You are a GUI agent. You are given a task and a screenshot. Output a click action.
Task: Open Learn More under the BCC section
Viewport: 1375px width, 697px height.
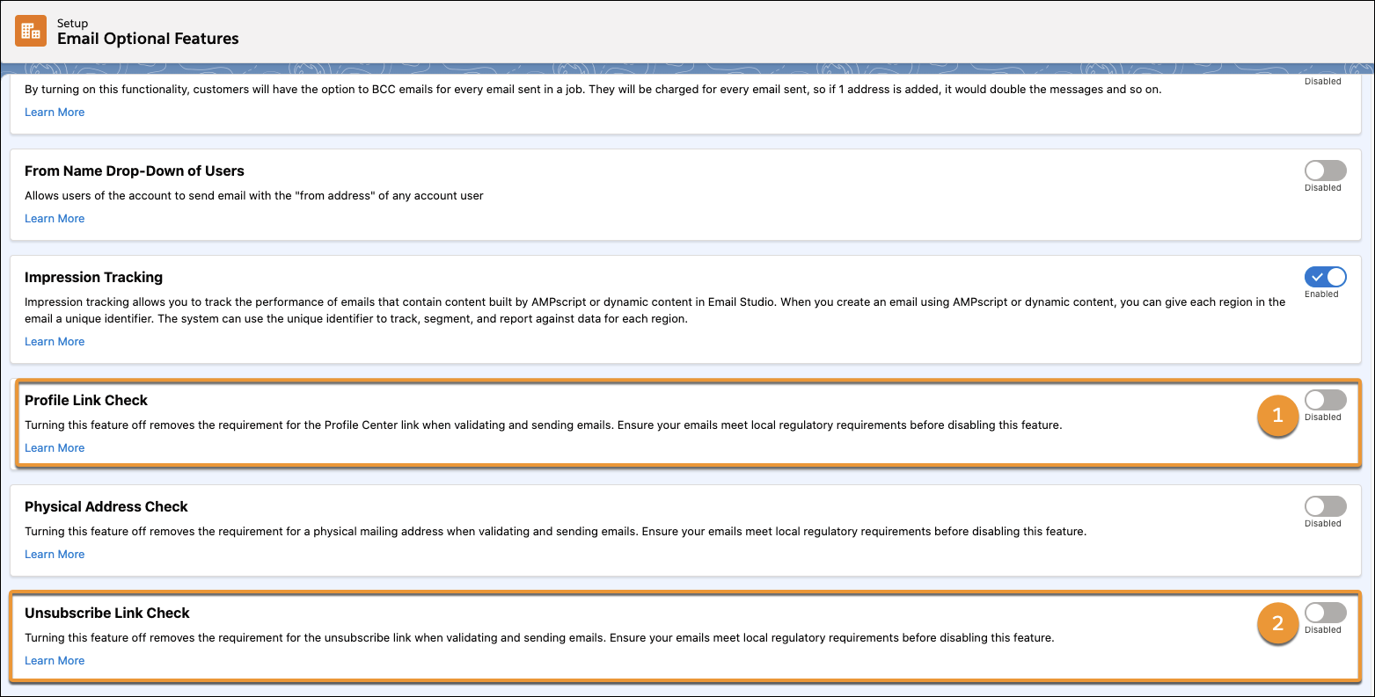(x=54, y=112)
